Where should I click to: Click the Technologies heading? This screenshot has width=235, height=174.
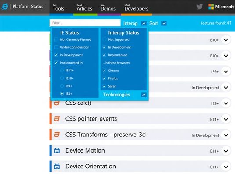(116, 95)
